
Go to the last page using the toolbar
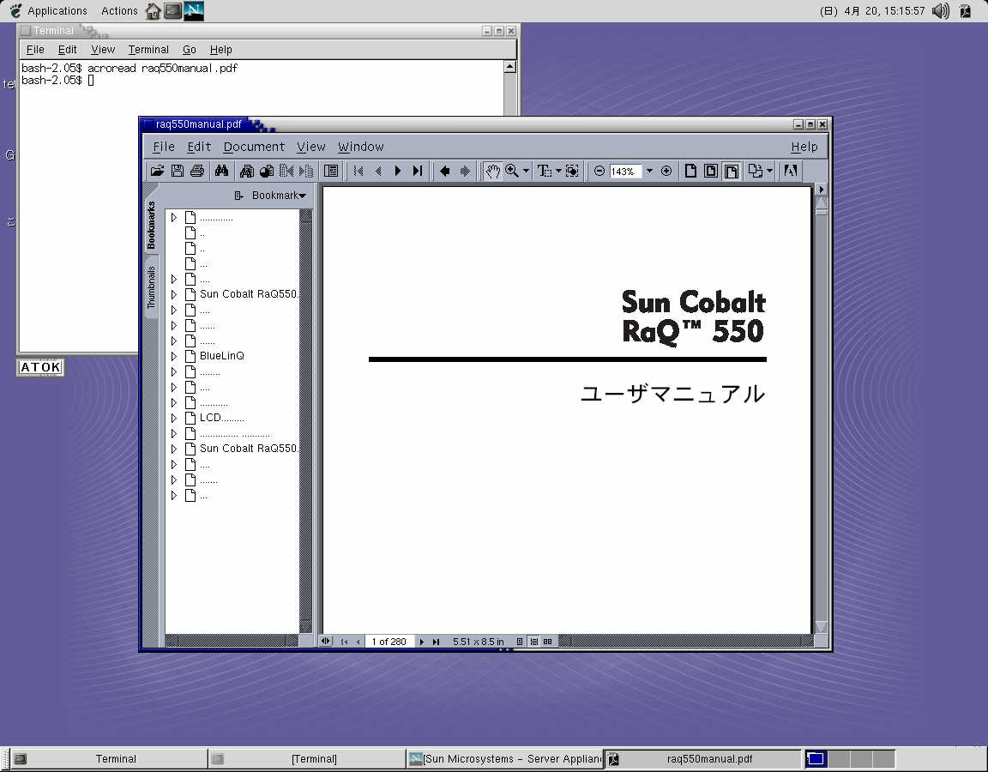pyautogui.click(x=418, y=172)
